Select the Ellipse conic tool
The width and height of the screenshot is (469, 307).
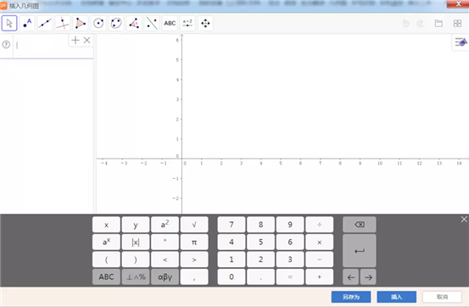[x=116, y=24]
